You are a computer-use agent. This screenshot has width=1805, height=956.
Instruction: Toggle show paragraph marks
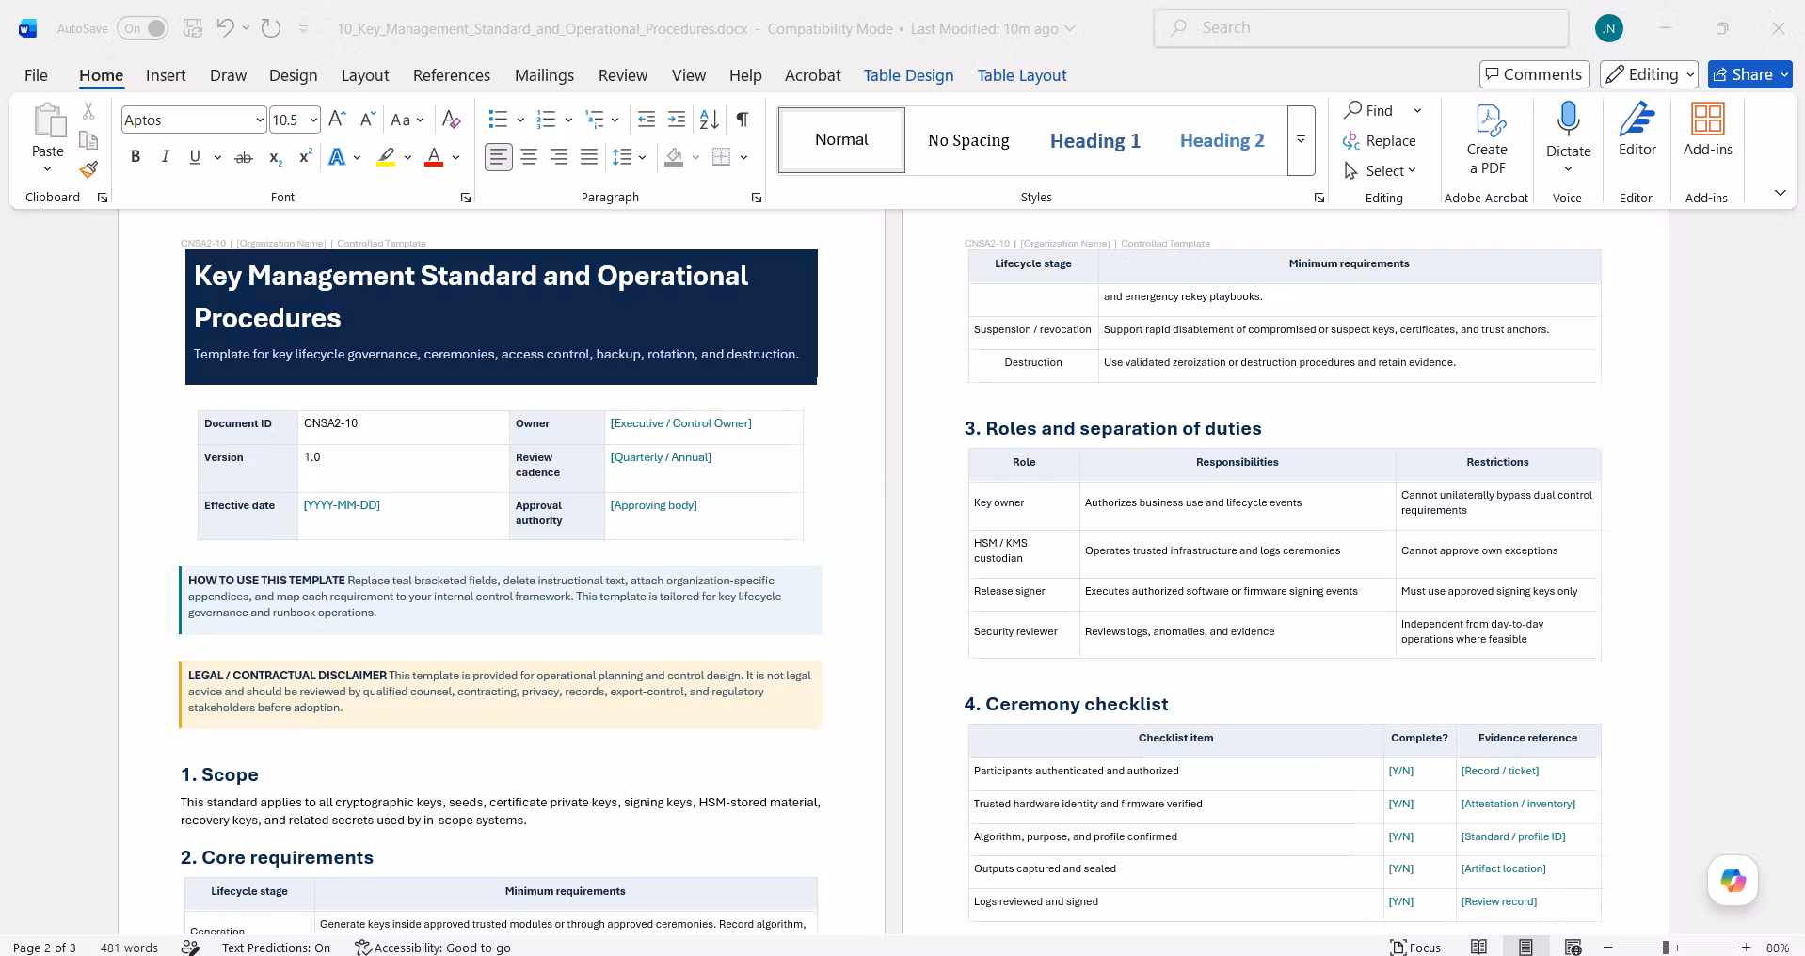743,119
